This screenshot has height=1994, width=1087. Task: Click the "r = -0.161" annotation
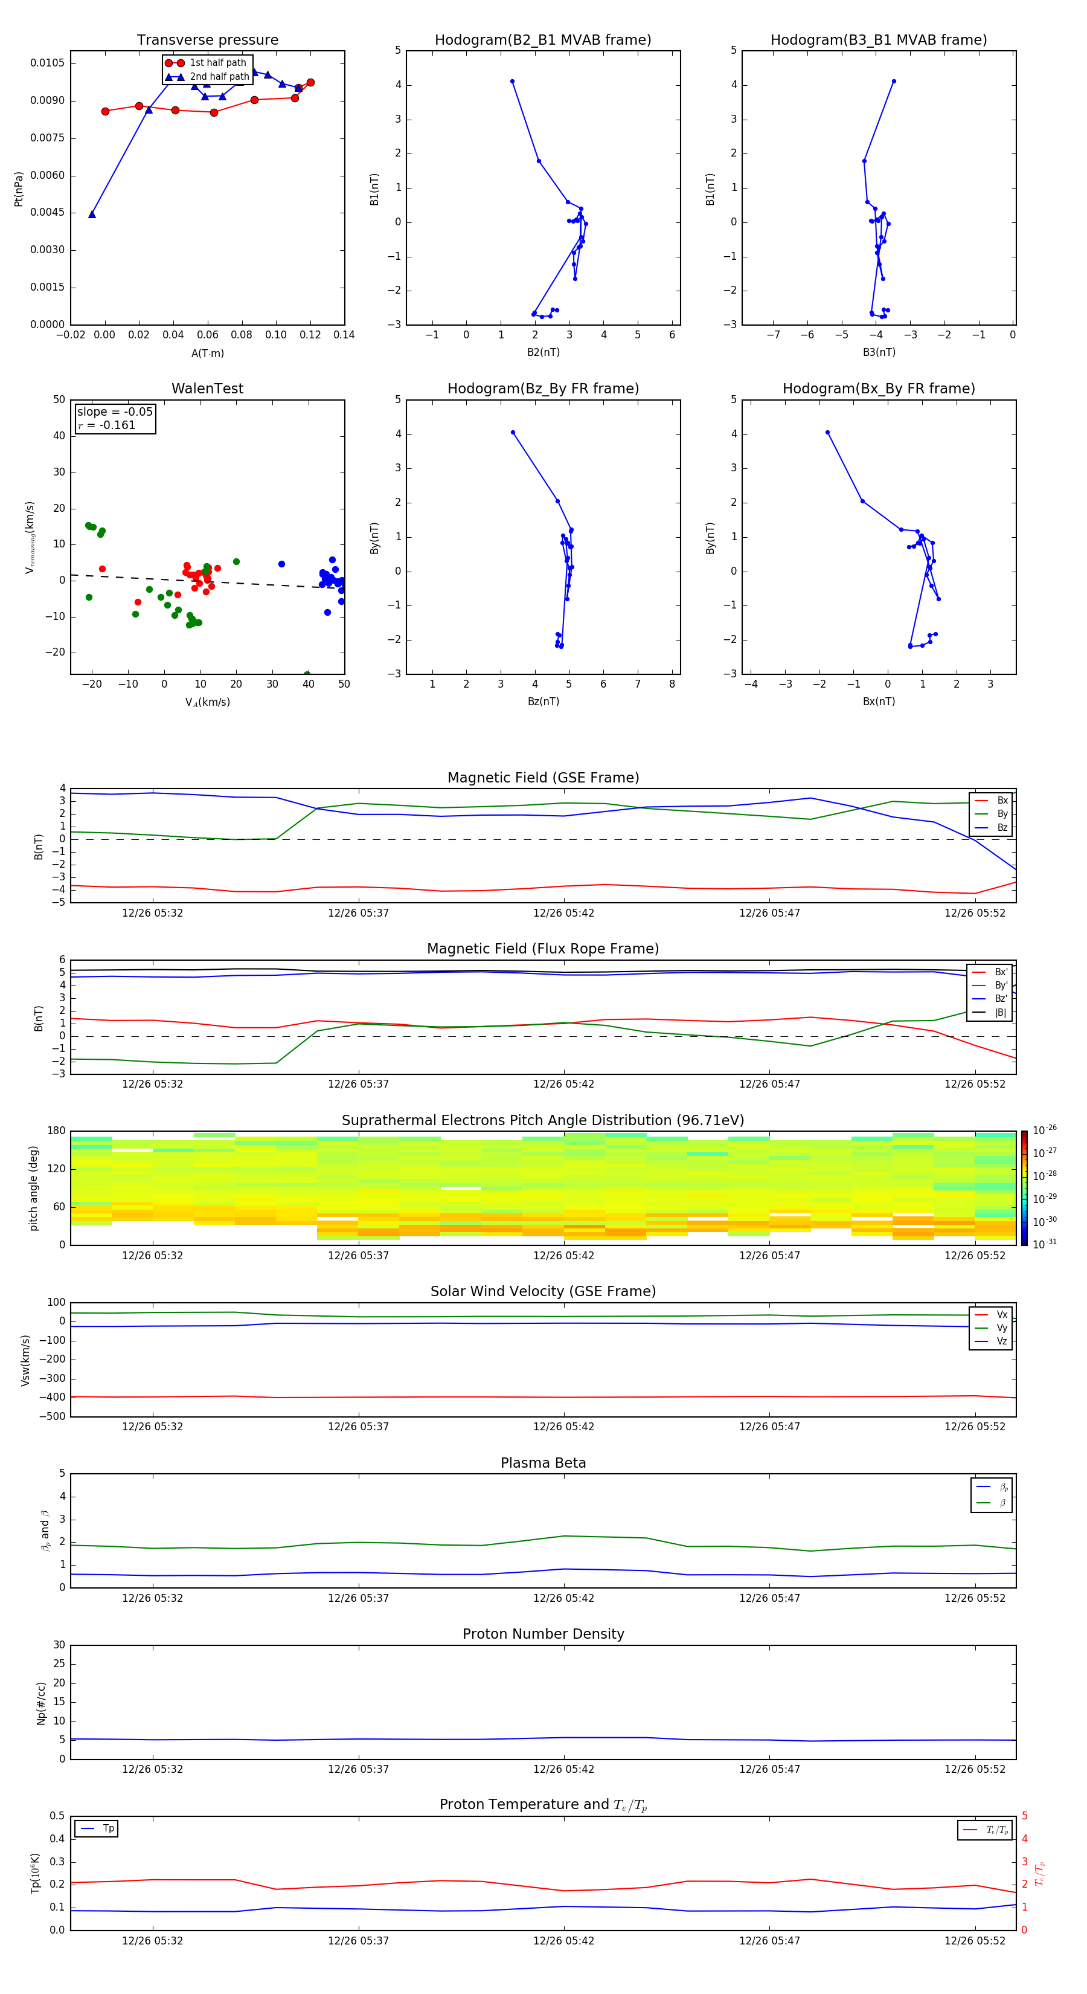click(107, 425)
